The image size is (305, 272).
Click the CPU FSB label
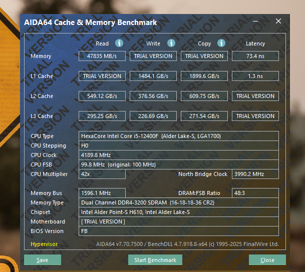41,164
